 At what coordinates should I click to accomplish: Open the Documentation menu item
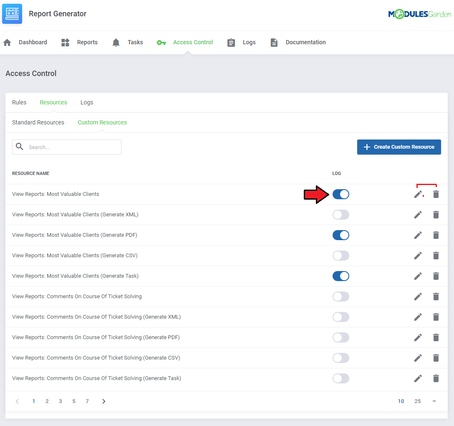pos(305,42)
